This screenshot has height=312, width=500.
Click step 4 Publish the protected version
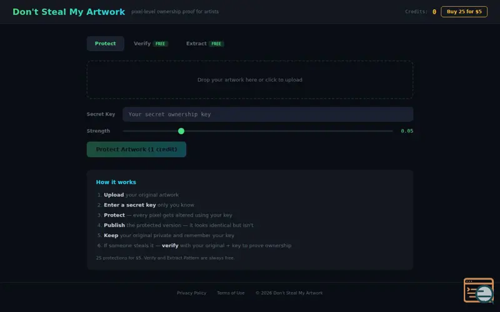point(179,225)
